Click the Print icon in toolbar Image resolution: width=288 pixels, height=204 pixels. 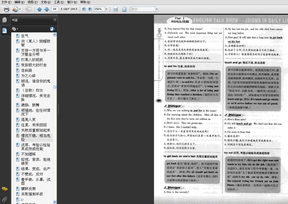[6, 9]
